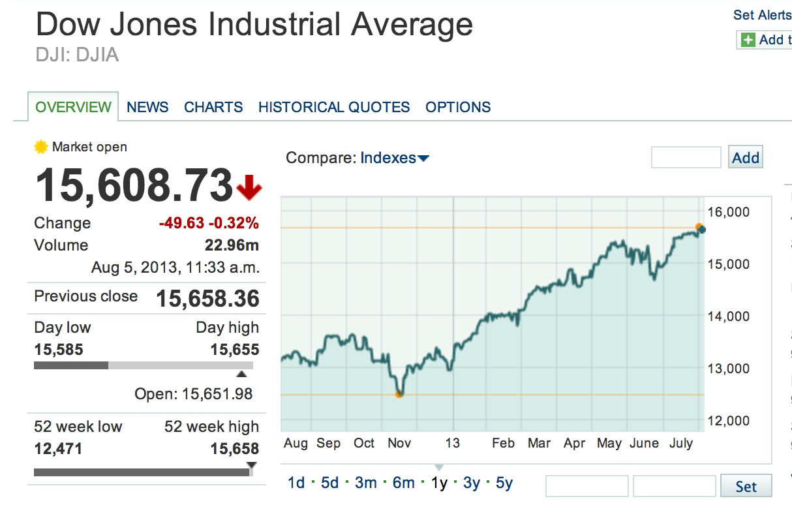Show the 5y chart range
The width and height of the screenshot is (792, 505).
504,483
